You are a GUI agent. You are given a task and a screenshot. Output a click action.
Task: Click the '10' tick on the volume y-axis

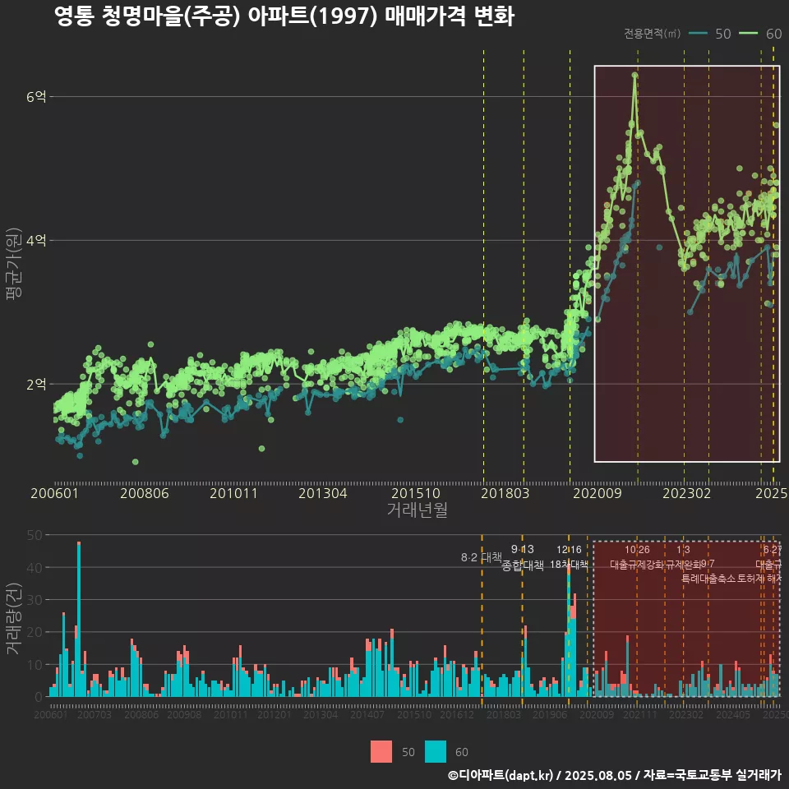[x=35, y=665]
